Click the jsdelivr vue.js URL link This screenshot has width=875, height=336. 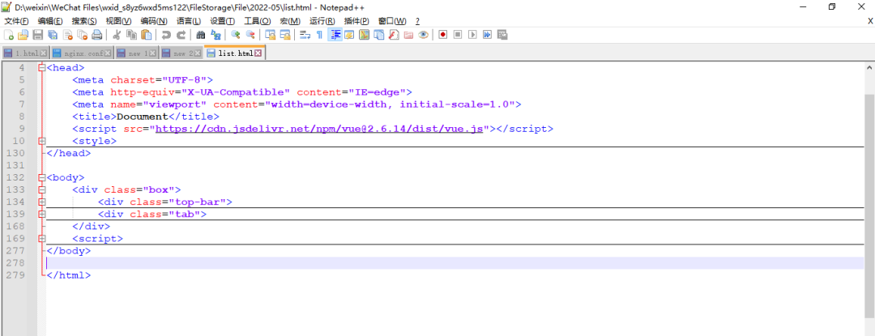point(318,129)
